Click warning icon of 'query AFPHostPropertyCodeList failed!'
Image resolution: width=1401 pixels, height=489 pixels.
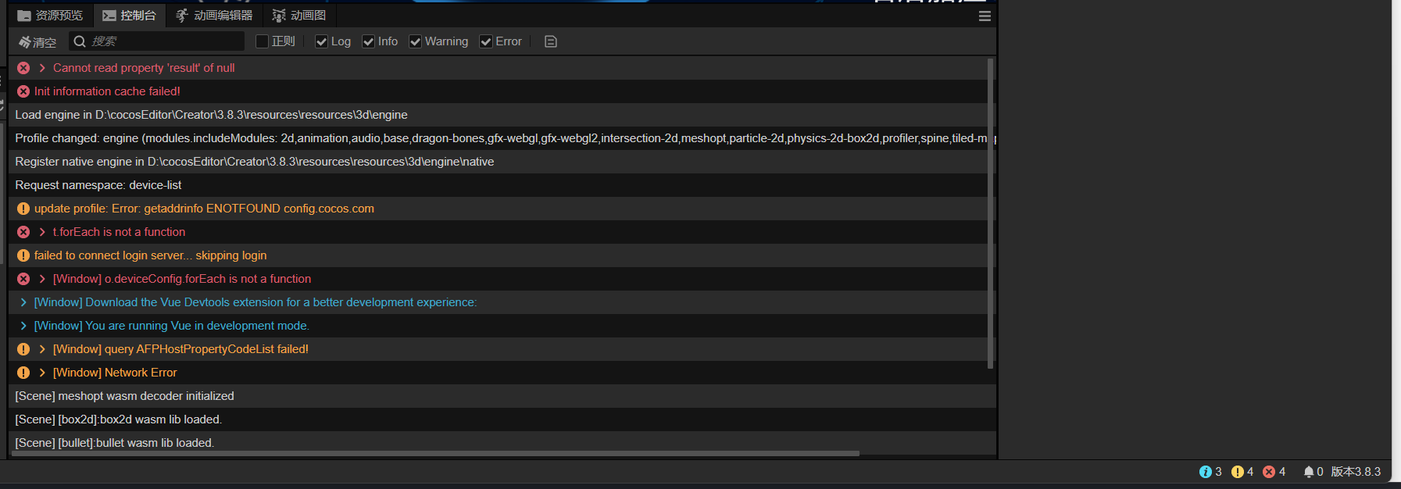[23, 349]
